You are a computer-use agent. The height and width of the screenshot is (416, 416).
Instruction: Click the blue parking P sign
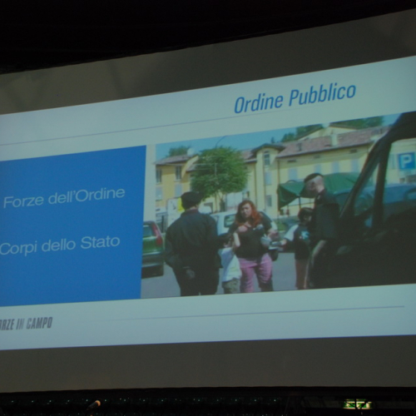(x=406, y=161)
